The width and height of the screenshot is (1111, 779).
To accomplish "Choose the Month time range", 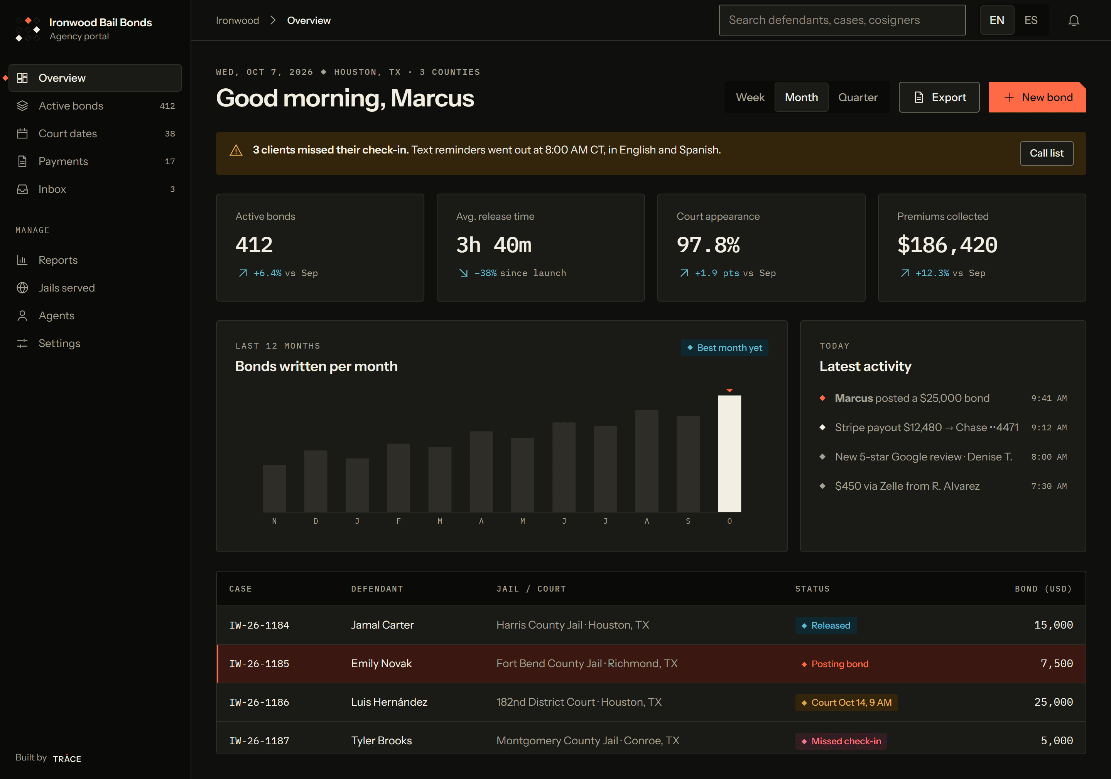I will pyautogui.click(x=801, y=97).
